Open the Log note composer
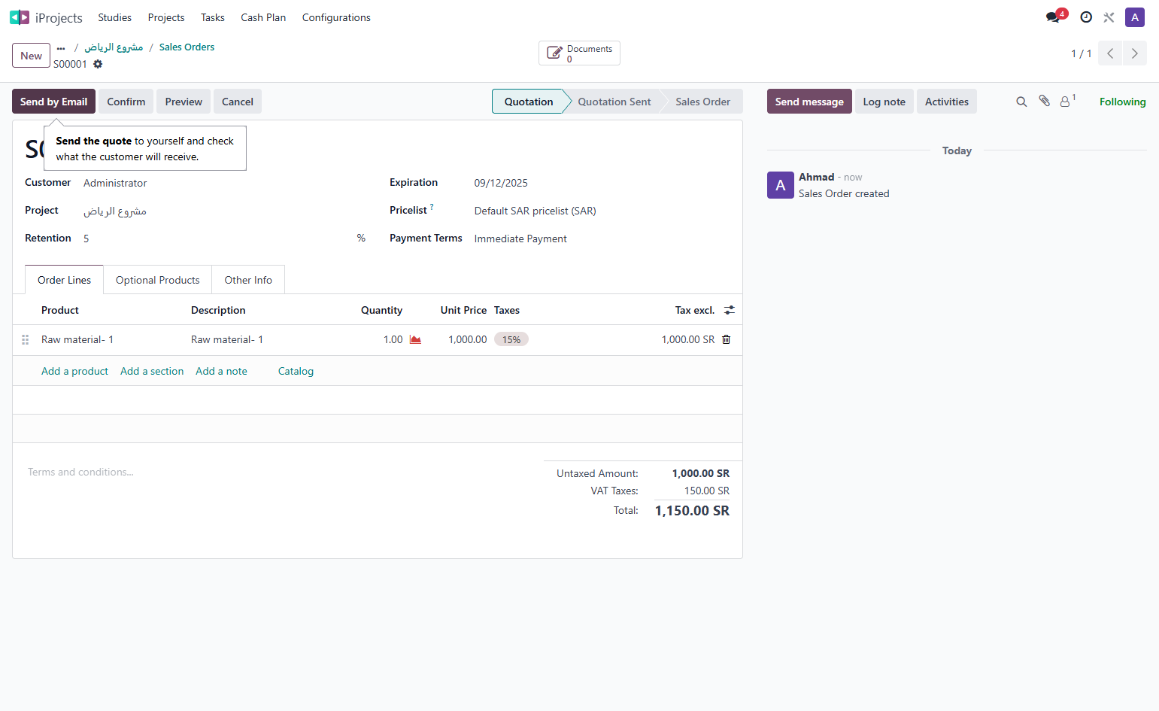Viewport: 1159px width, 711px height. (884, 102)
